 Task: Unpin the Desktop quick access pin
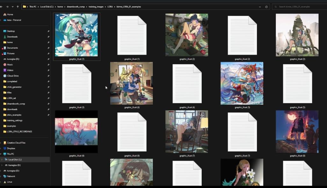[x=48, y=31]
